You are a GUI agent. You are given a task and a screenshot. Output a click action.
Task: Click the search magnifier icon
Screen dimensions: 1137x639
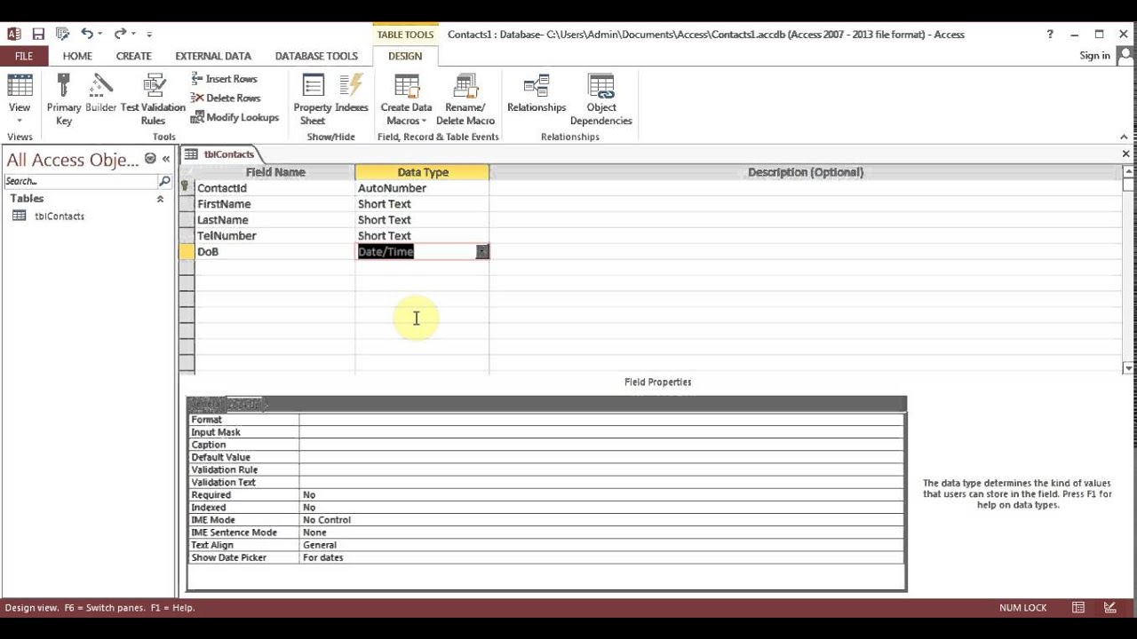click(164, 181)
